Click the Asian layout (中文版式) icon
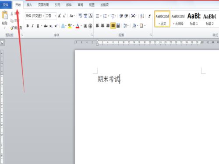Screen dimensions: 219x164 133,16
